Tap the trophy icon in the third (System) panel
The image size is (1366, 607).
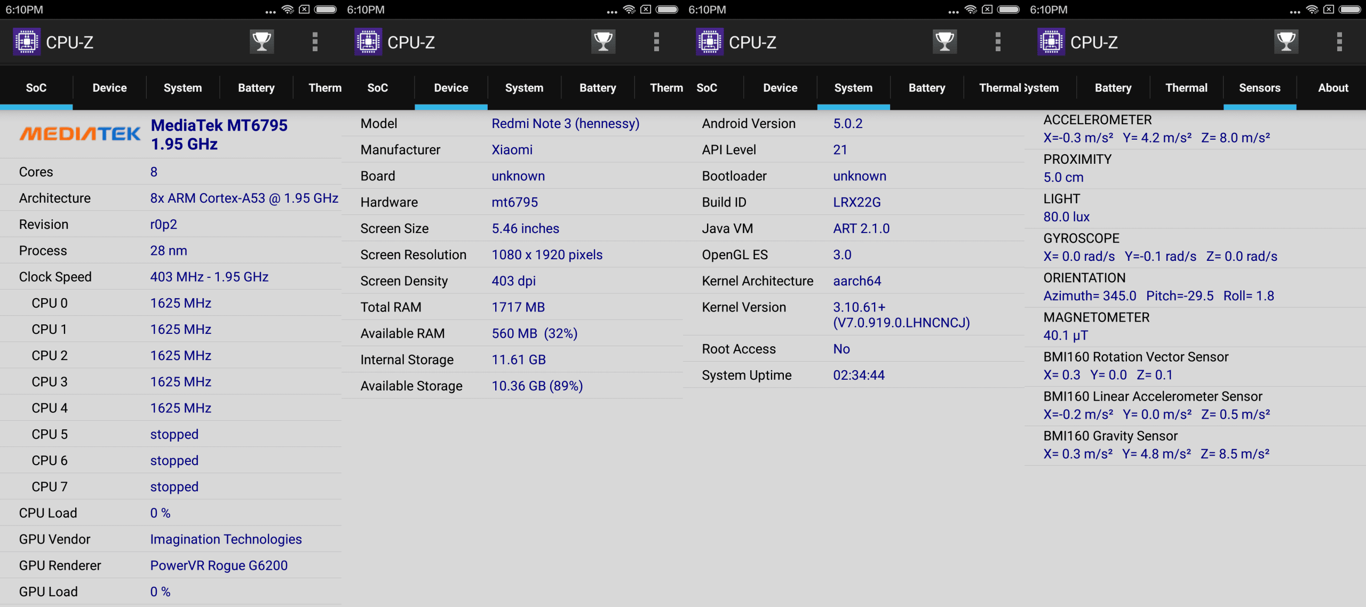(944, 42)
